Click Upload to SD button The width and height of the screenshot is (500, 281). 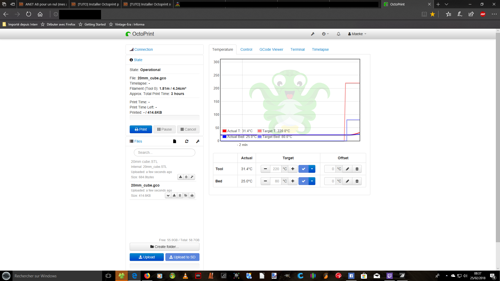182,257
